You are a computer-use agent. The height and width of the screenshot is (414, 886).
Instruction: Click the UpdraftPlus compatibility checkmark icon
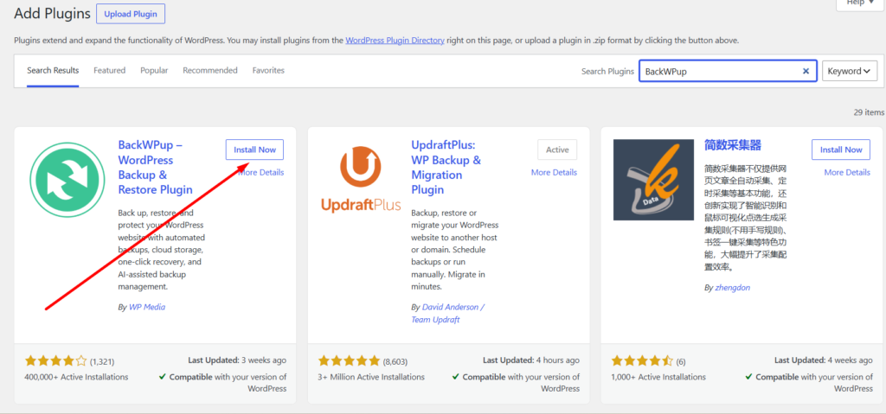point(456,376)
